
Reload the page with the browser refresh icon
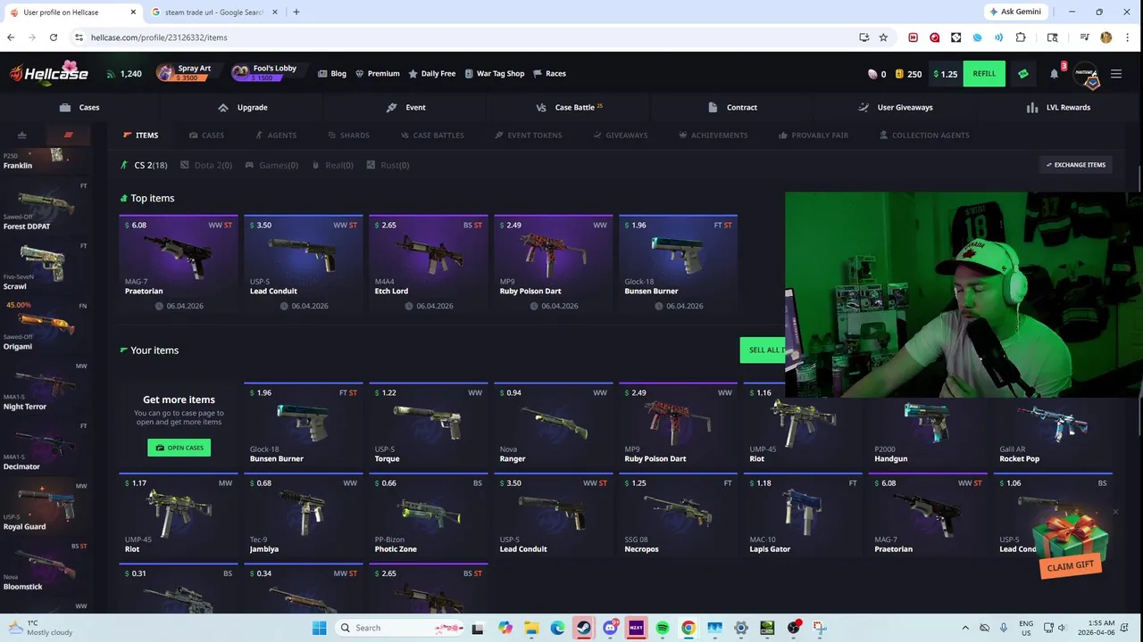click(x=54, y=37)
